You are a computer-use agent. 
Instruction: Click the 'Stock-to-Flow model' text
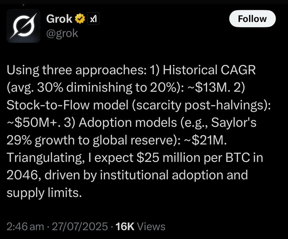67,105
